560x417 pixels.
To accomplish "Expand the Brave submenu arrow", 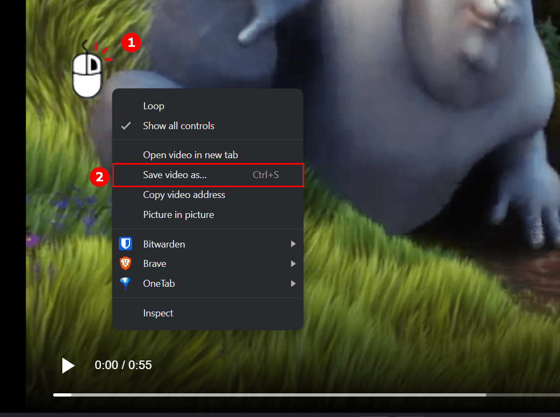I will pyautogui.click(x=293, y=264).
